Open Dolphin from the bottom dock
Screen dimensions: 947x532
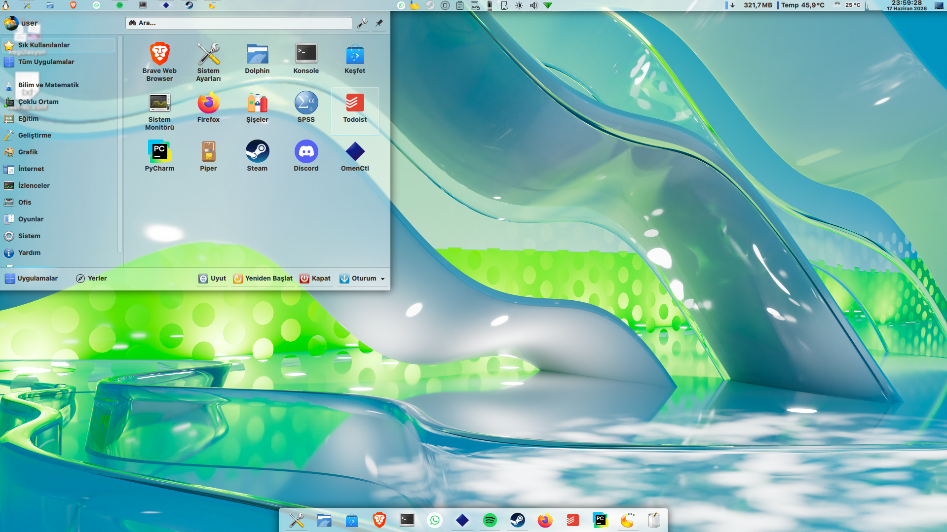pos(324,520)
